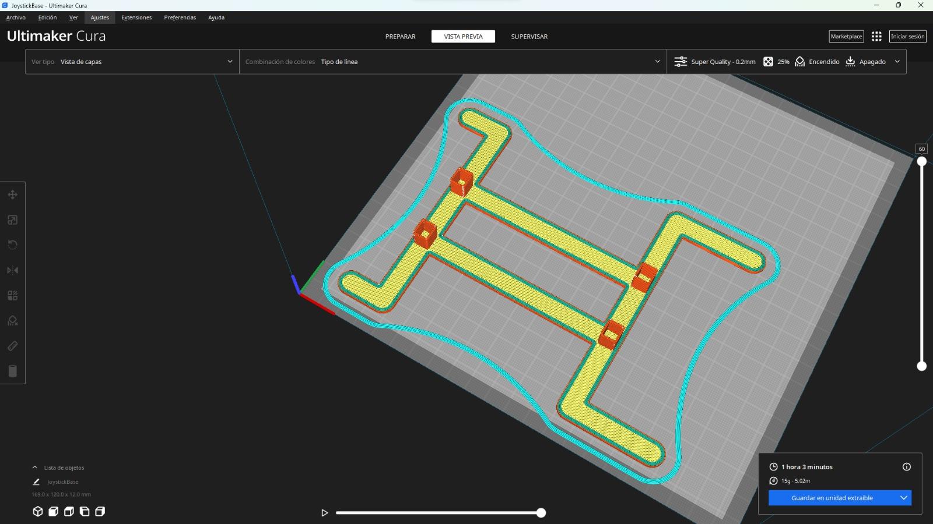Open the Ayuda menu
The image size is (933, 524).
[x=216, y=17]
